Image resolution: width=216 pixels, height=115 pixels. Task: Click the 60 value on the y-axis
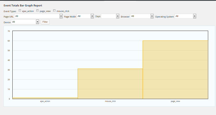tap(9, 41)
